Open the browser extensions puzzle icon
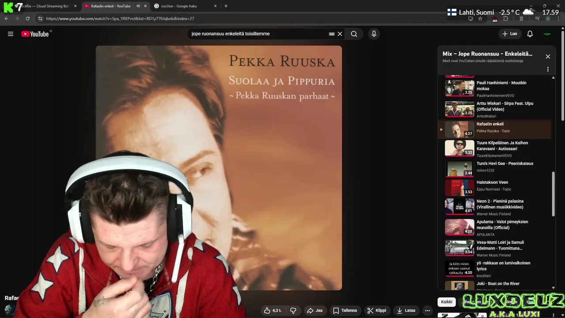The height and width of the screenshot is (318, 565). coord(506,19)
